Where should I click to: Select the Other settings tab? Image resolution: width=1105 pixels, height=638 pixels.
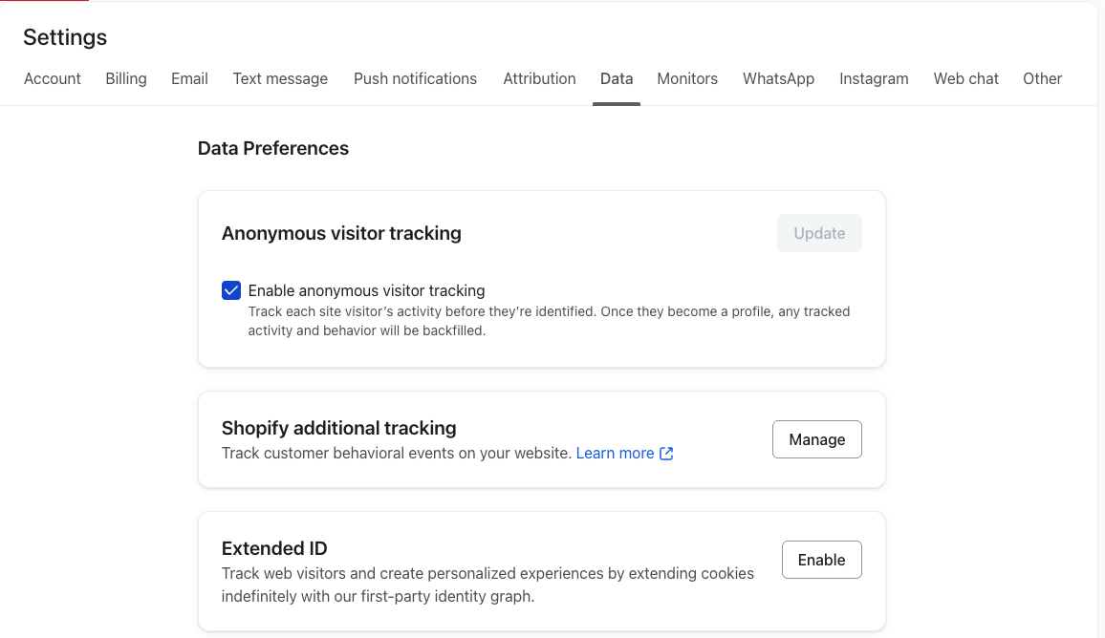[x=1042, y=79]
